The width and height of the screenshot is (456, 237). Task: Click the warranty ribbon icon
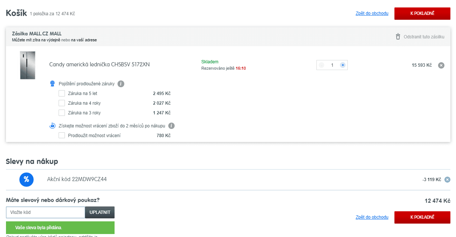(53, 84)
